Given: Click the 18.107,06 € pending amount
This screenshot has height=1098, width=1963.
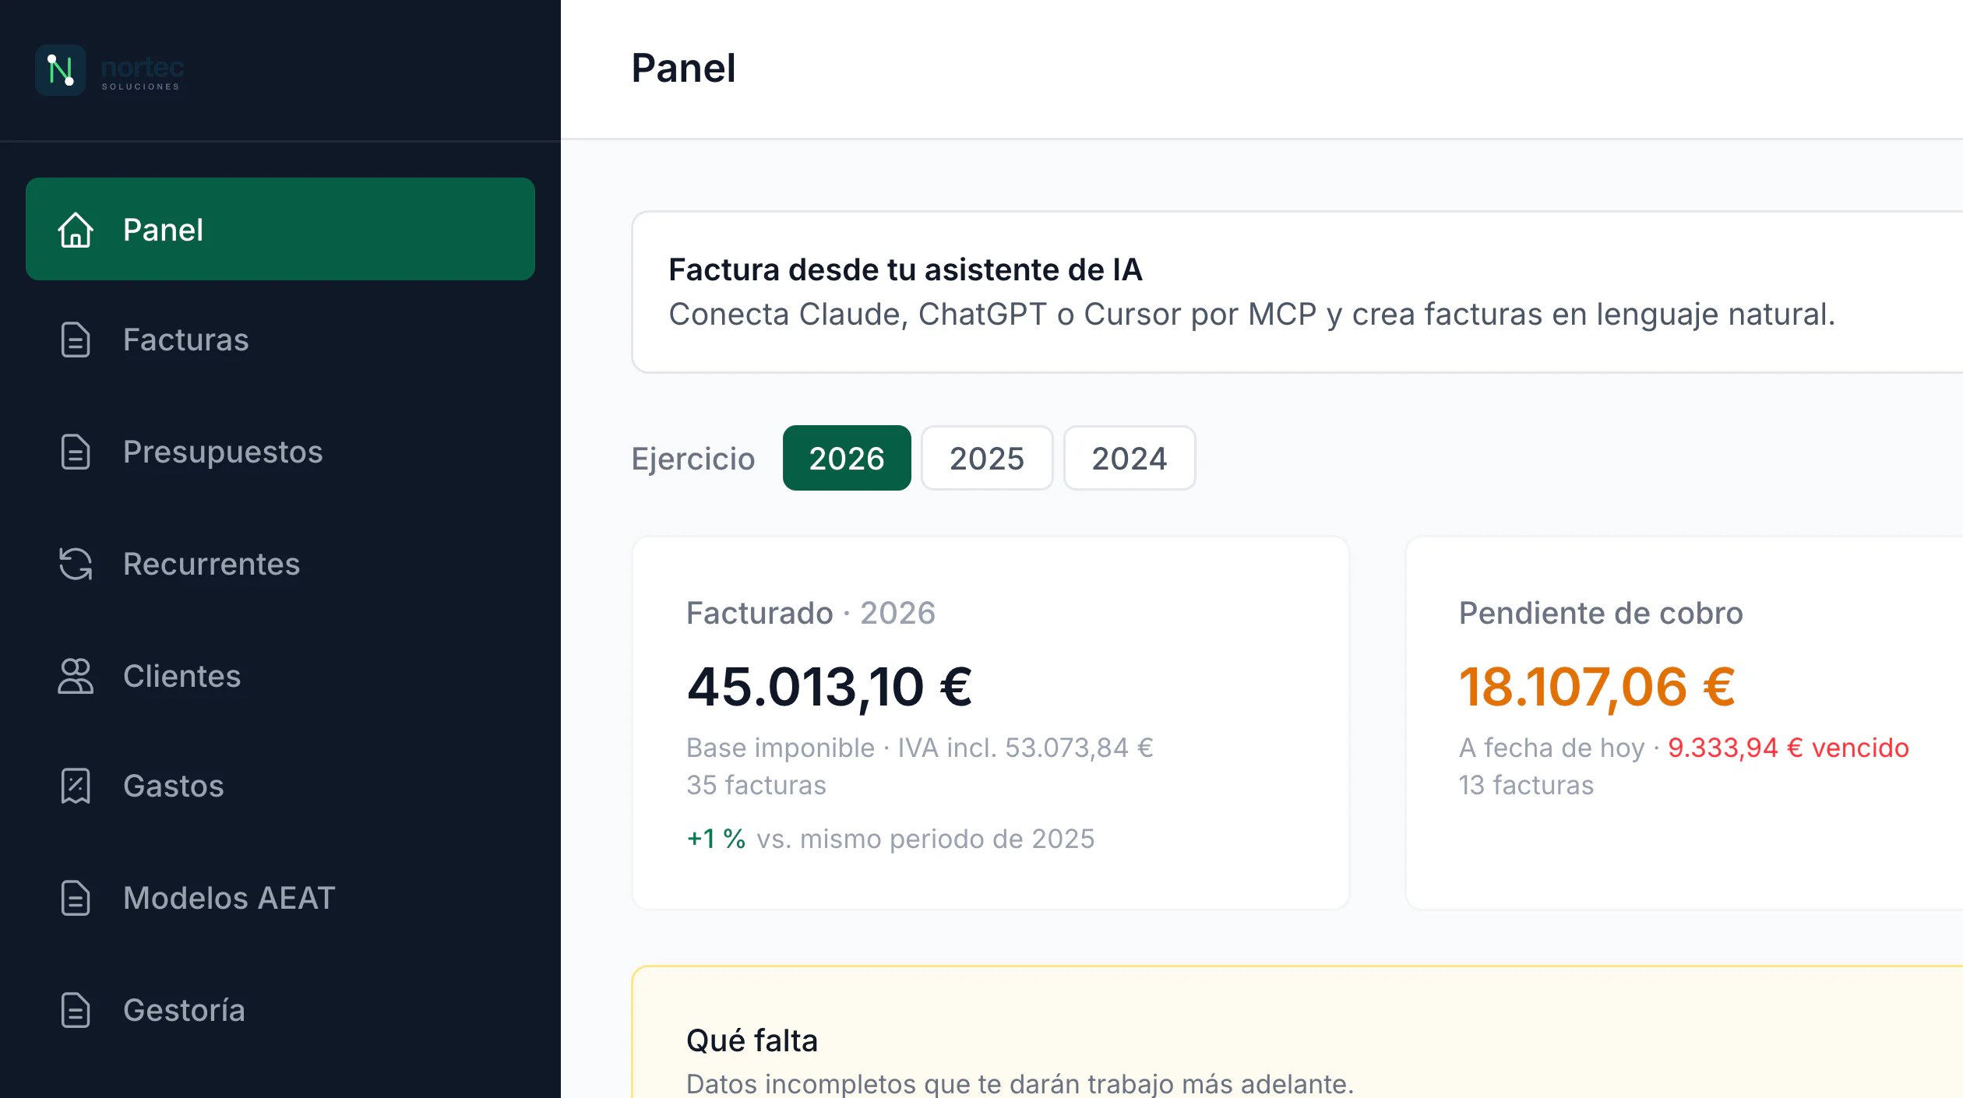Looking at the screenshot, I should coord(1597,688).
